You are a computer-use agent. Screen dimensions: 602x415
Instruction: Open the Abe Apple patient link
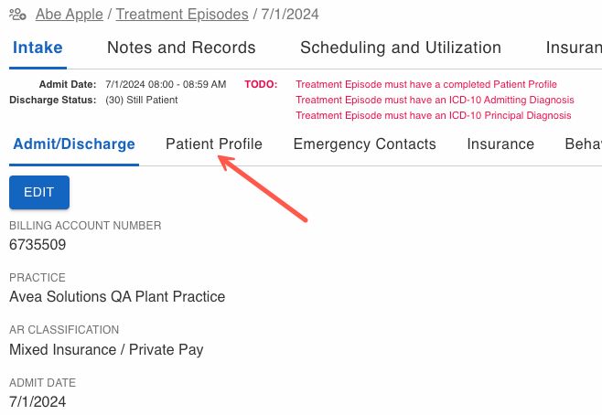[x=70, y=15]
